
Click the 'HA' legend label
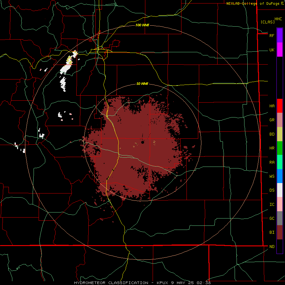tap(272, 106)
